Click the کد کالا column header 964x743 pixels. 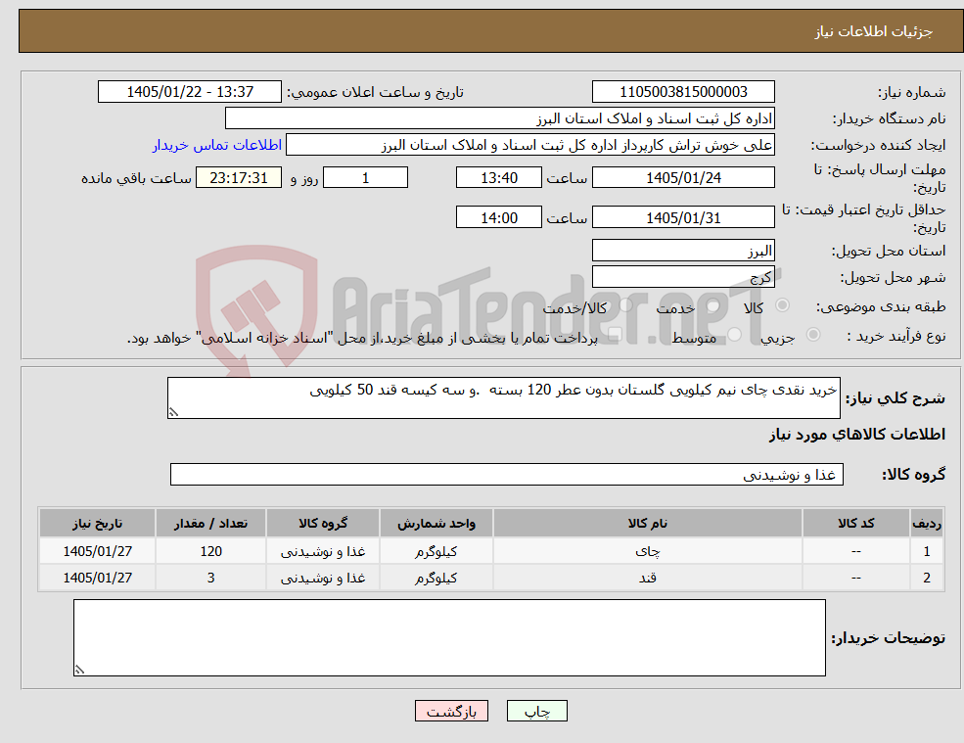tap(855, 524)
